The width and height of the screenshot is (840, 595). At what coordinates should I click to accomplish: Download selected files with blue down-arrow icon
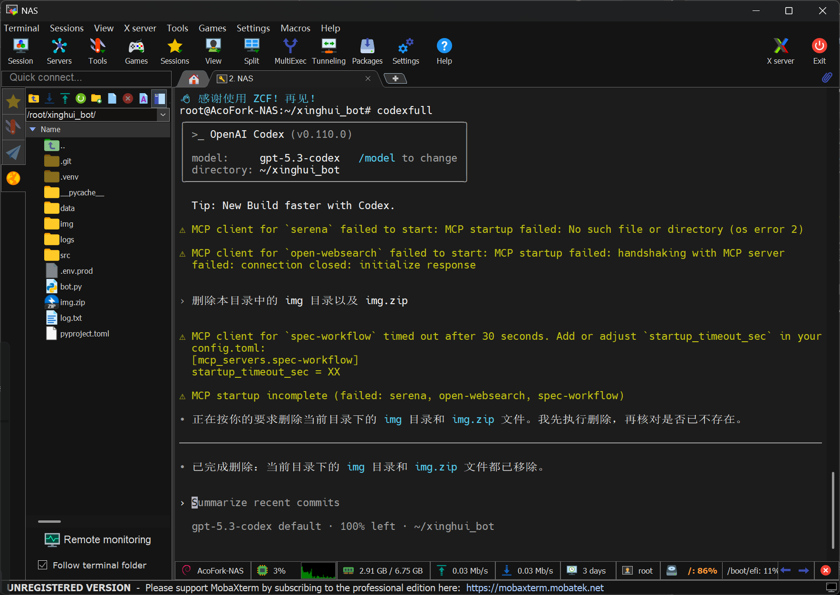[x=49, y=98]
